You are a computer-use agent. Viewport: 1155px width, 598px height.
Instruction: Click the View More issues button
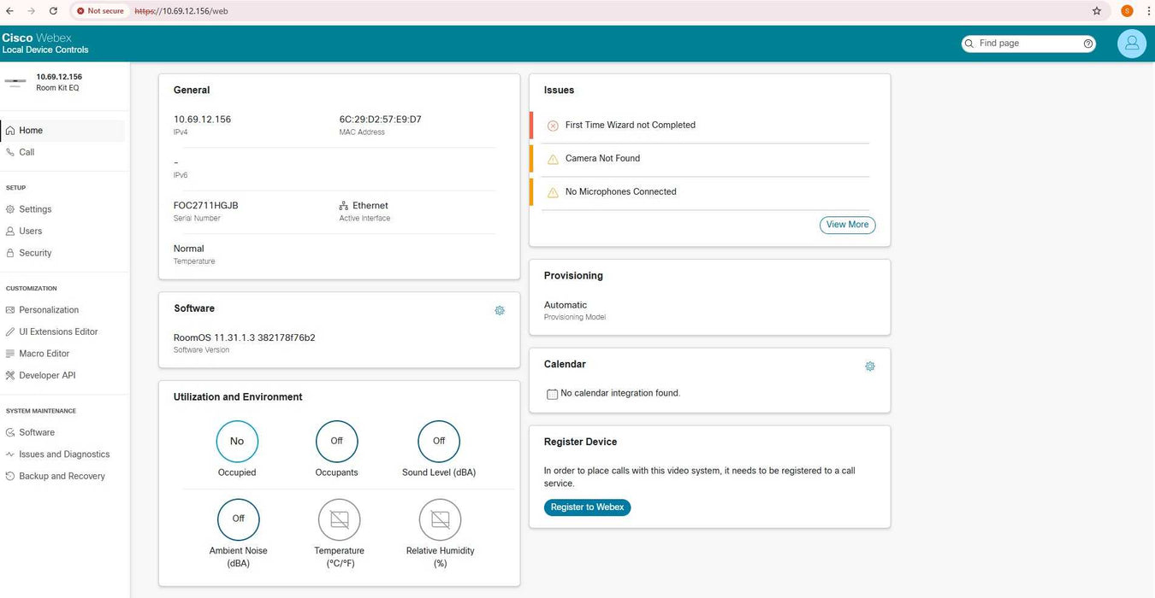(x=847, y=225)
